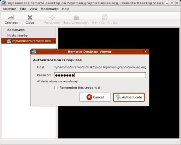
Task: Select Hosts nearby in the side panel
Action: 17,35
